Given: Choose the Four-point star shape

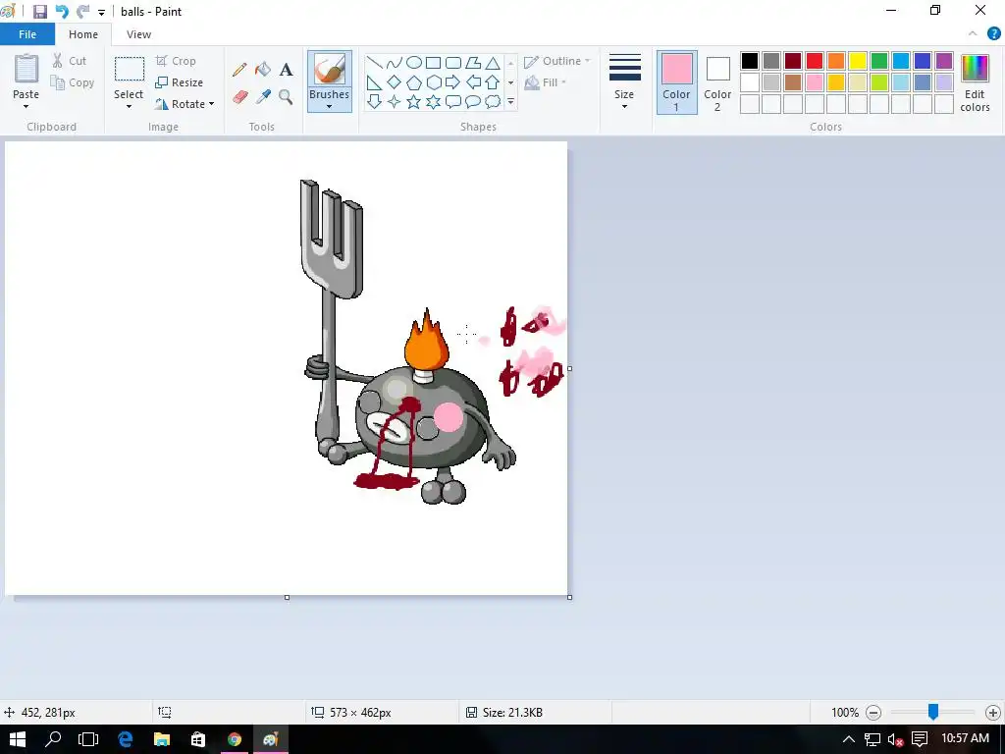Looking at the screenshot, I should (x=395, y=101).
